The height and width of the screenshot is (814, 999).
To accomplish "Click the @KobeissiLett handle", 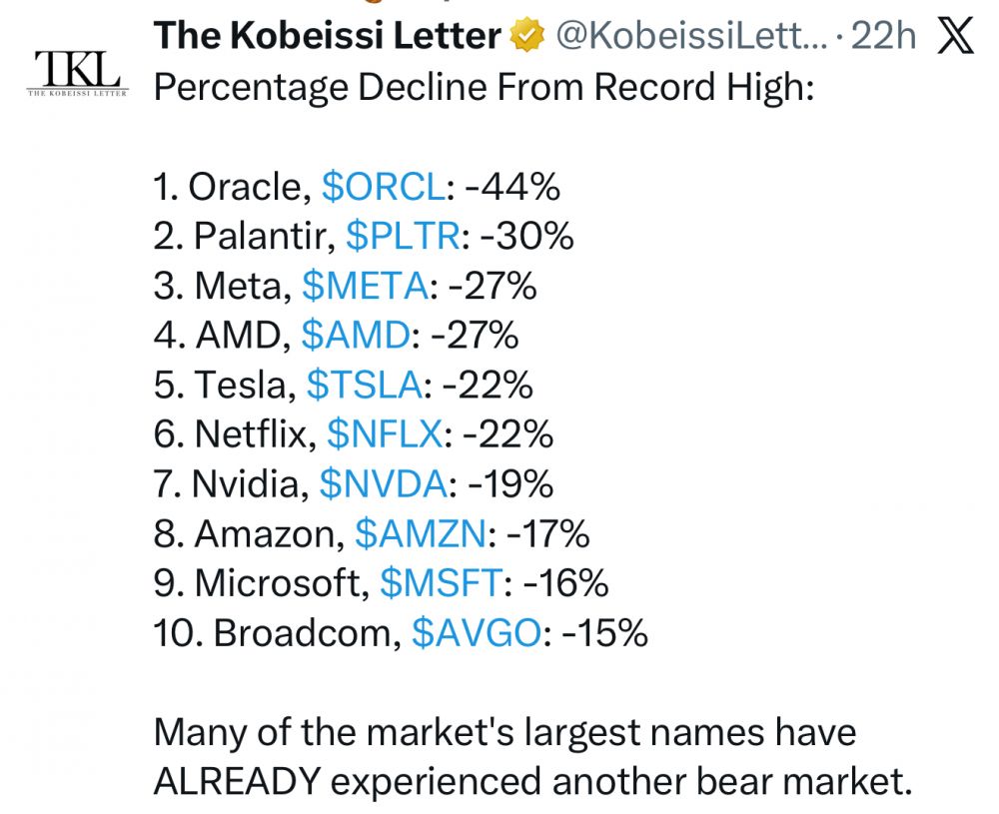I will pos(686,38).
